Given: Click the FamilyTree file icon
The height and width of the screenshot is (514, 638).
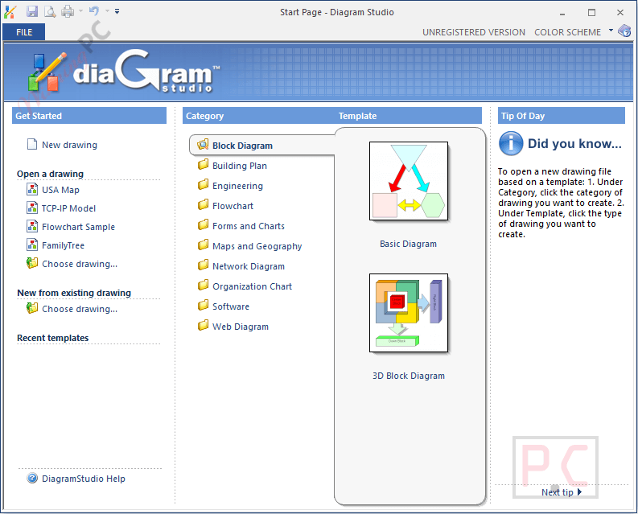Looking at the screenshot, I should (32, 245).
